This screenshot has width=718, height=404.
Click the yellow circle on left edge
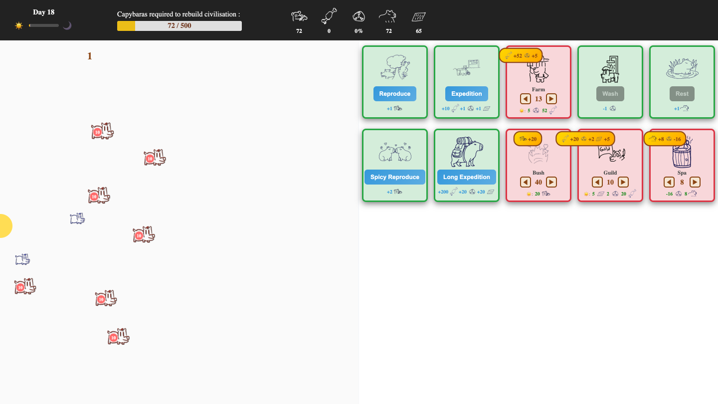pos(4,226)
